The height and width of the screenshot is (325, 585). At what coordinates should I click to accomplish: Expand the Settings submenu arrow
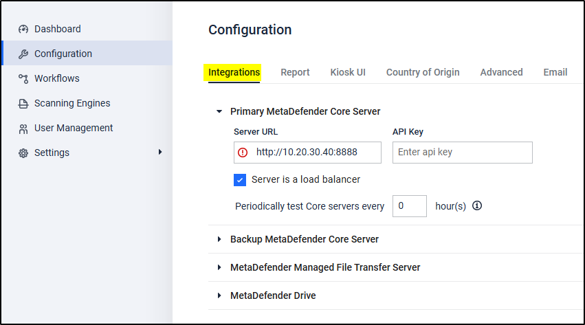tap(160, 152)
